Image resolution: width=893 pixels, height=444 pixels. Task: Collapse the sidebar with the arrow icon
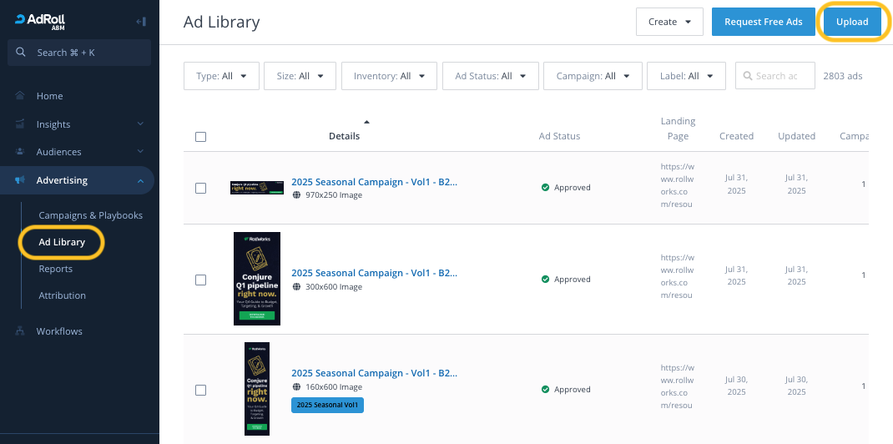[140, 21]
